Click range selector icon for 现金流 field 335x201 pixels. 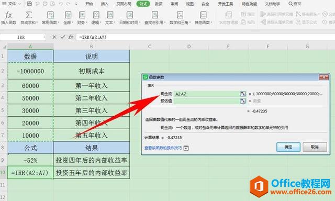point(243,94)
